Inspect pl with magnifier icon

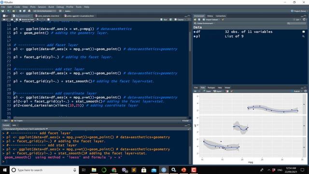coord(304,36)
